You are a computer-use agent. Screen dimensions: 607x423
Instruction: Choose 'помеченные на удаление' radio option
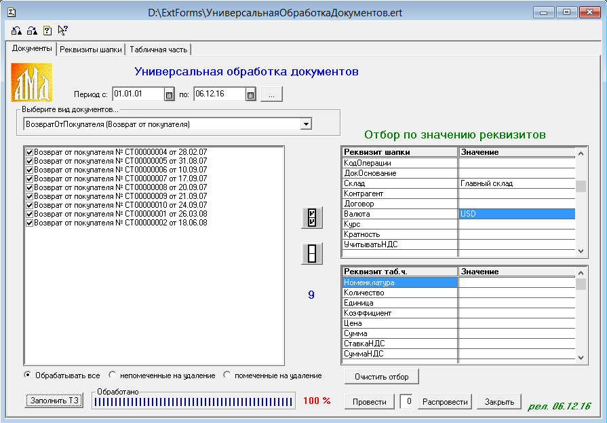point(227,375)
